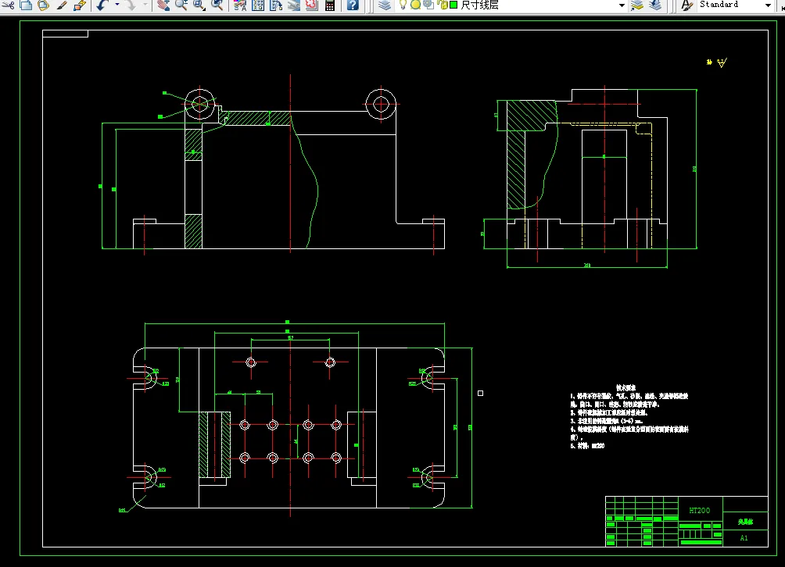Select the Zoom Realtime magnifier
Image resolution: width=785 pixels, height=567 pixels.
(x=181, y=5)
